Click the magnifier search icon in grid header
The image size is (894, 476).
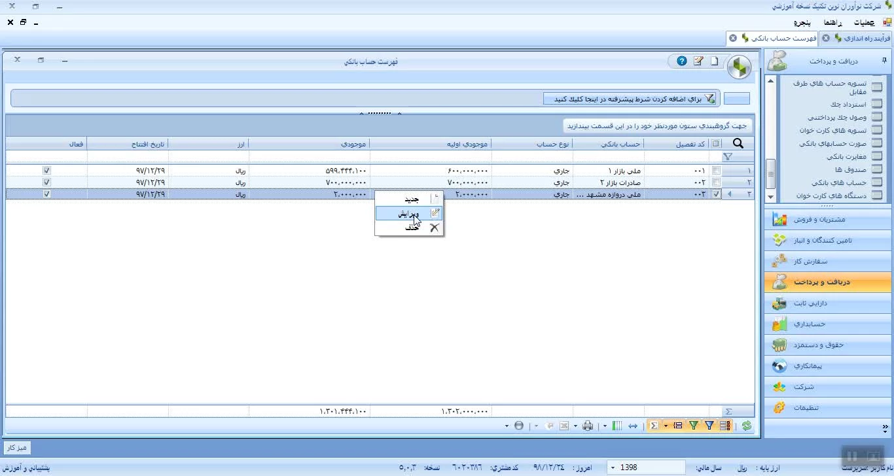pos(738,144)
